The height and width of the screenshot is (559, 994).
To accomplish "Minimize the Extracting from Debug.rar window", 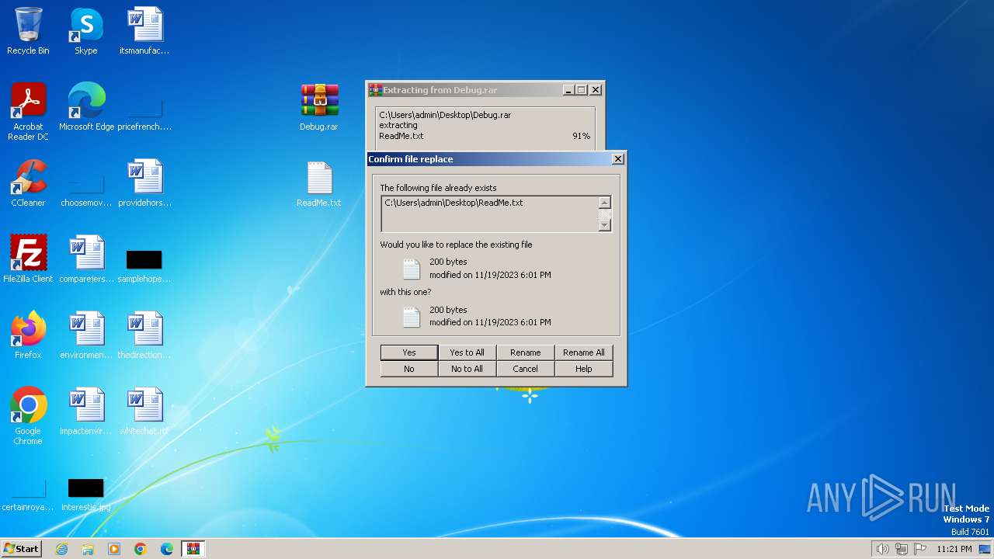I will pos(568,90).
